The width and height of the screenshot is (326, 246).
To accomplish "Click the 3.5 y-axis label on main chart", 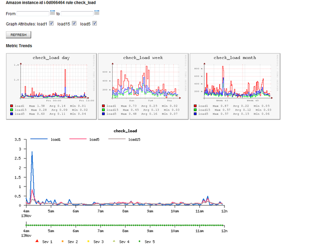I will (x=18, y=140).
